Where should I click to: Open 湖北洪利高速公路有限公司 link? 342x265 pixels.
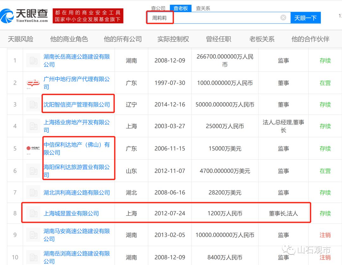(x=77, y=192)
